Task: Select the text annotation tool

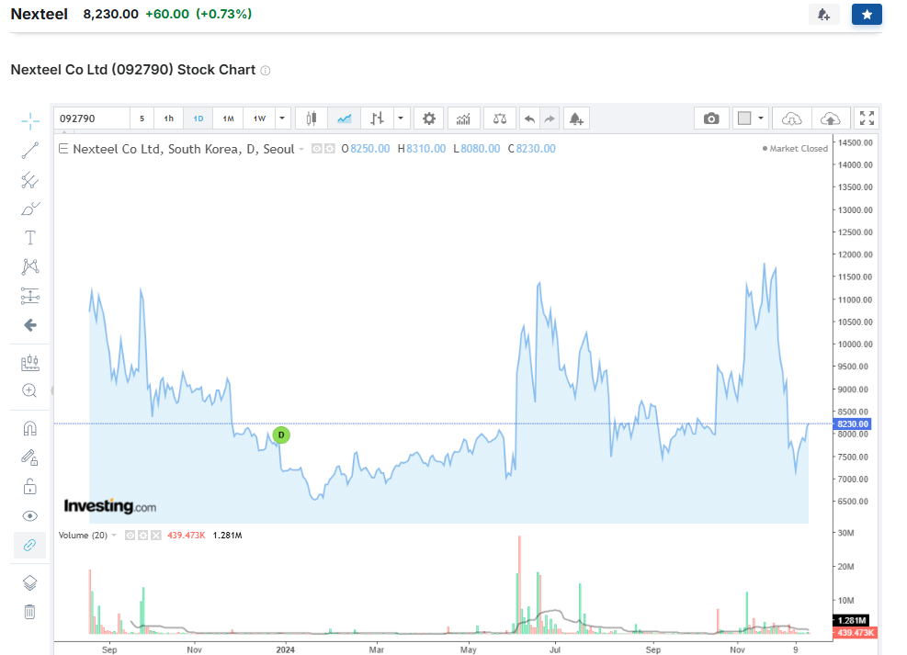Action: point(30,238)
